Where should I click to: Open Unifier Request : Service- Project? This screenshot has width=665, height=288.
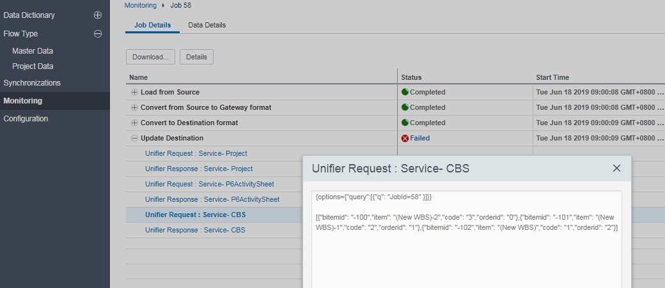[x=196, y=153]
